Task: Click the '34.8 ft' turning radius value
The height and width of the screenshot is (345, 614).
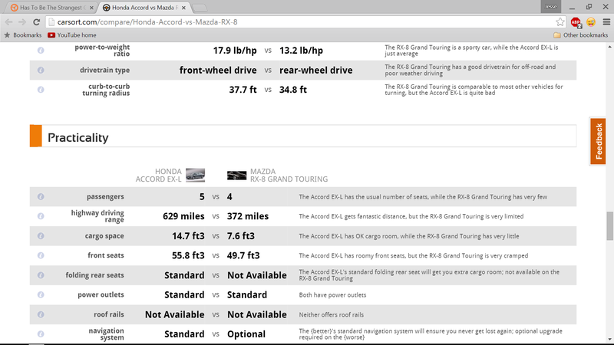Action: [293, 90]
